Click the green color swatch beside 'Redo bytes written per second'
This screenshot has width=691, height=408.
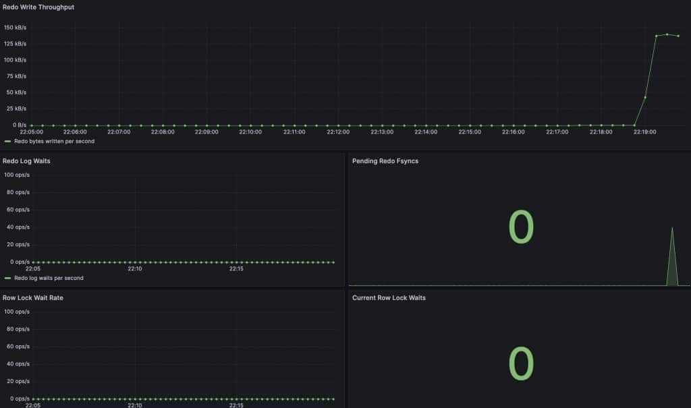click(7, 142)
